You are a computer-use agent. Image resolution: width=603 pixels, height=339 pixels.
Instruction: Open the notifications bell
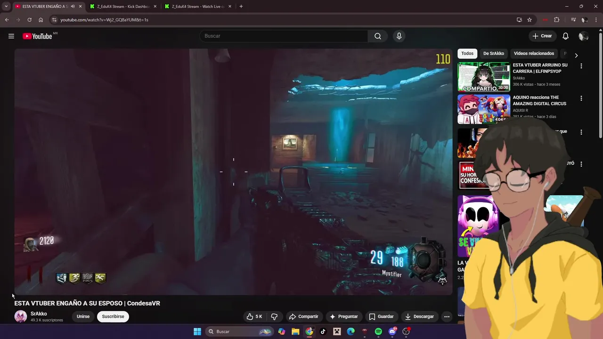pos(566,36)
